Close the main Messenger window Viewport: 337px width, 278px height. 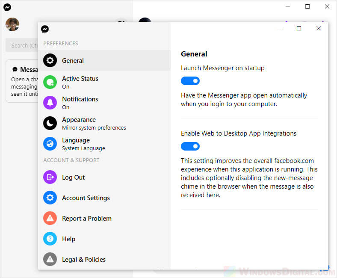coord(327,6)
